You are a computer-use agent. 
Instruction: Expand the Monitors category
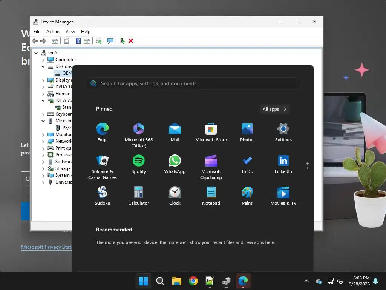[x=43, y=135]
